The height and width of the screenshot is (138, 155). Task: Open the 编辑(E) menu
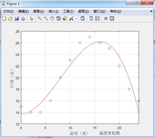pyautogui.click(x=23, y=11)
